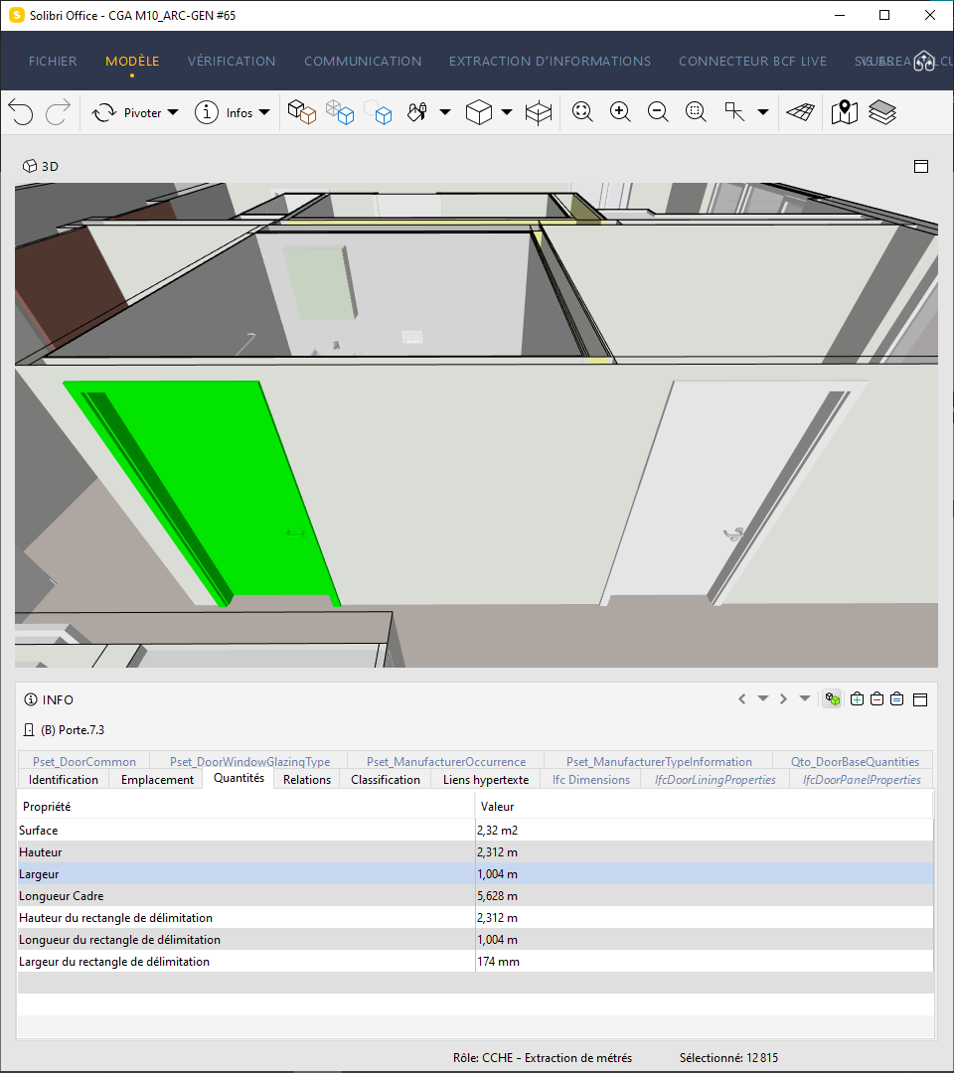Go forward with the INFO panel right chevron
The height and width of the screenshot is (1073, 954).
[783, 698]
